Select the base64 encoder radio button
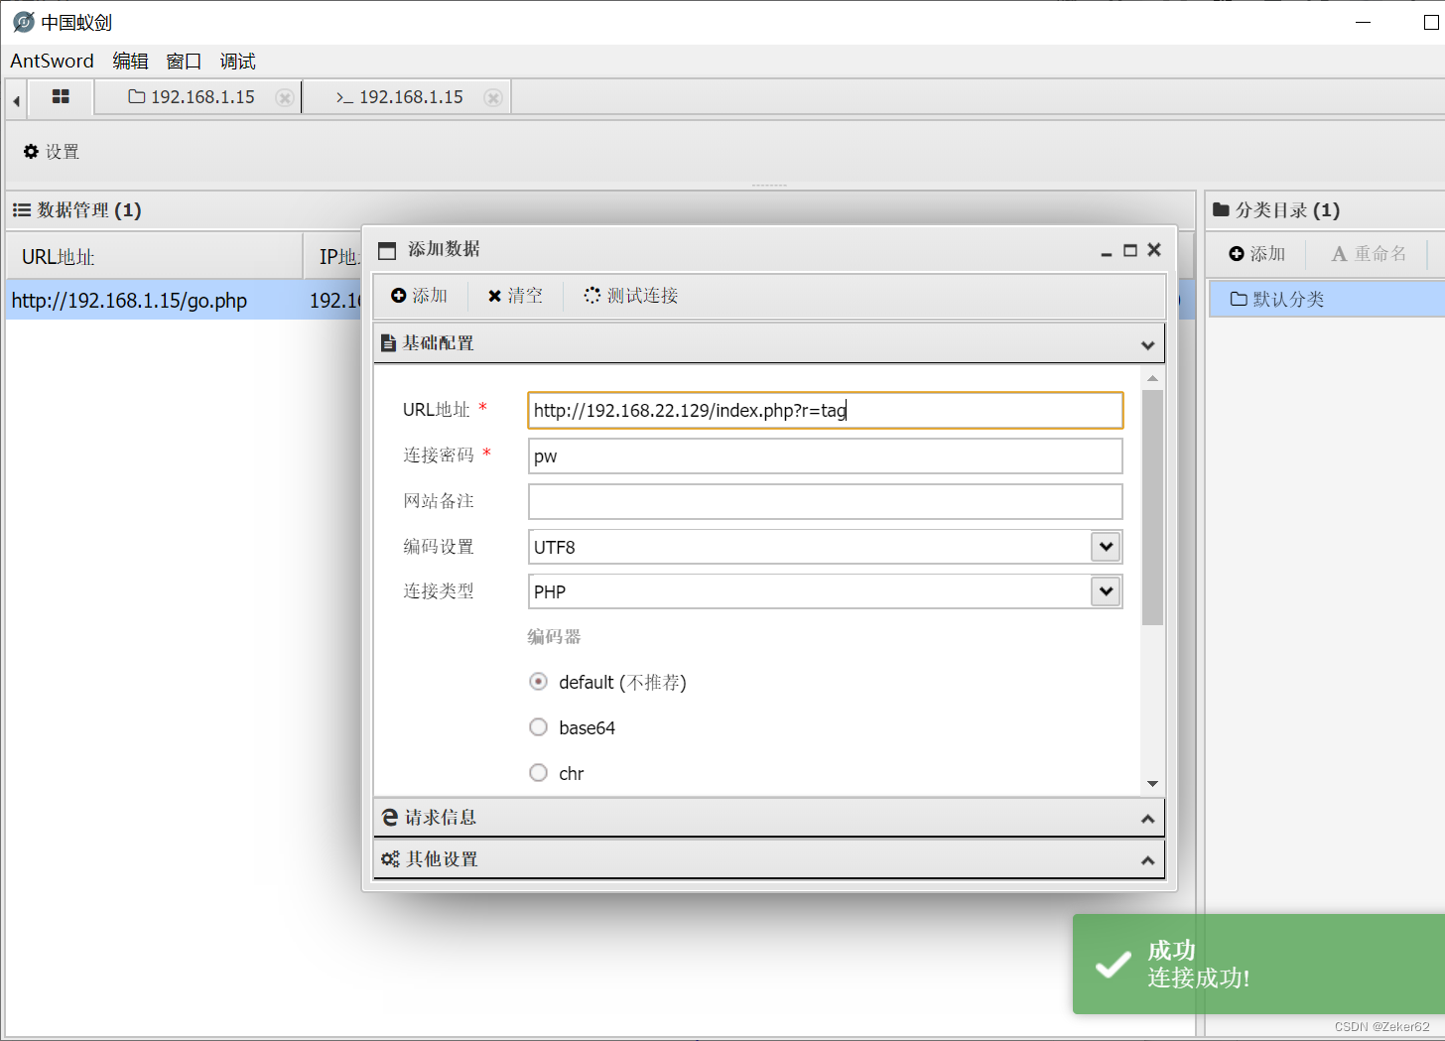The width and height of the screenshot is (1445, 1041). 538,727
